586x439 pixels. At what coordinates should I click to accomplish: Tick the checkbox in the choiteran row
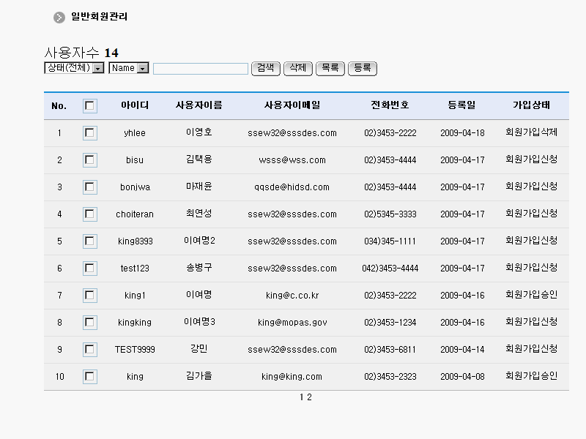[90, 214]
